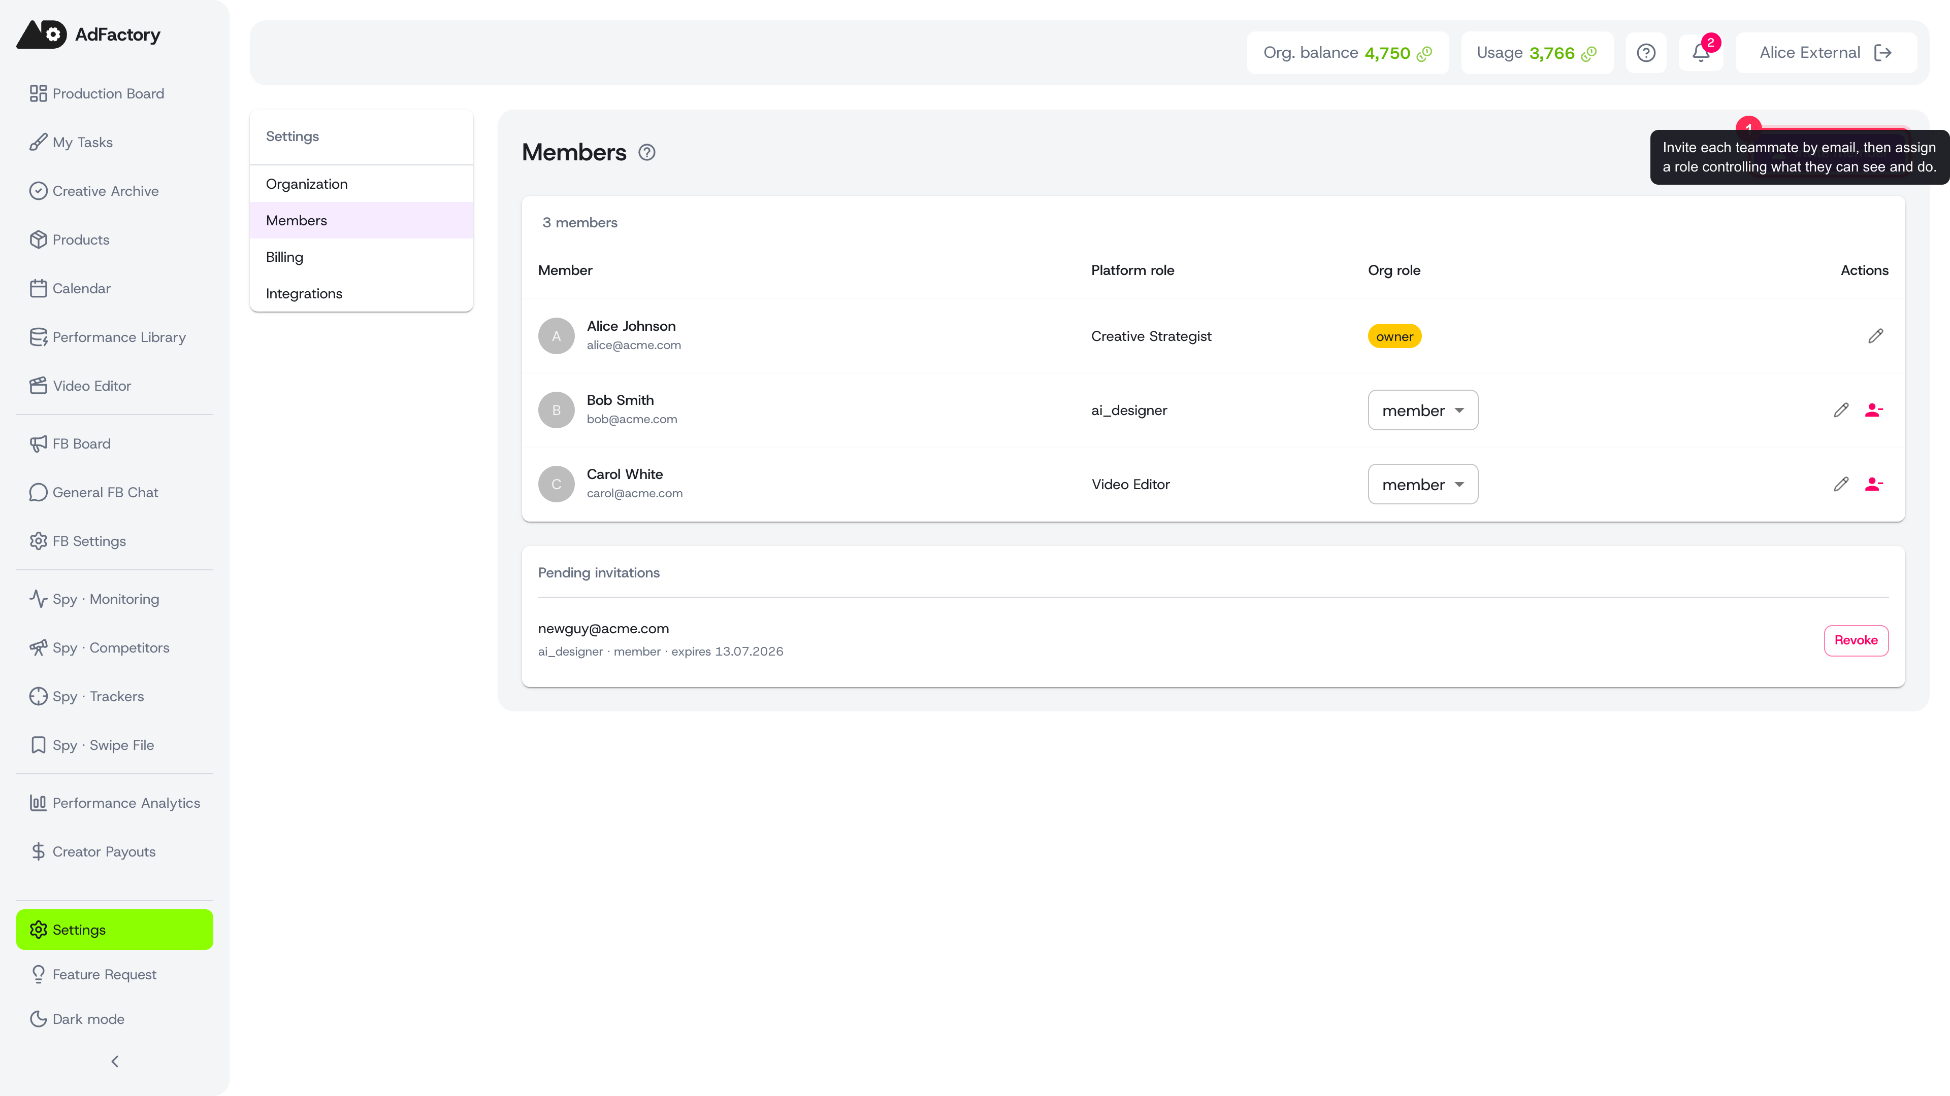Open FB Settings
This screenshot has height=1096, width=1950.
pos(114,541)
